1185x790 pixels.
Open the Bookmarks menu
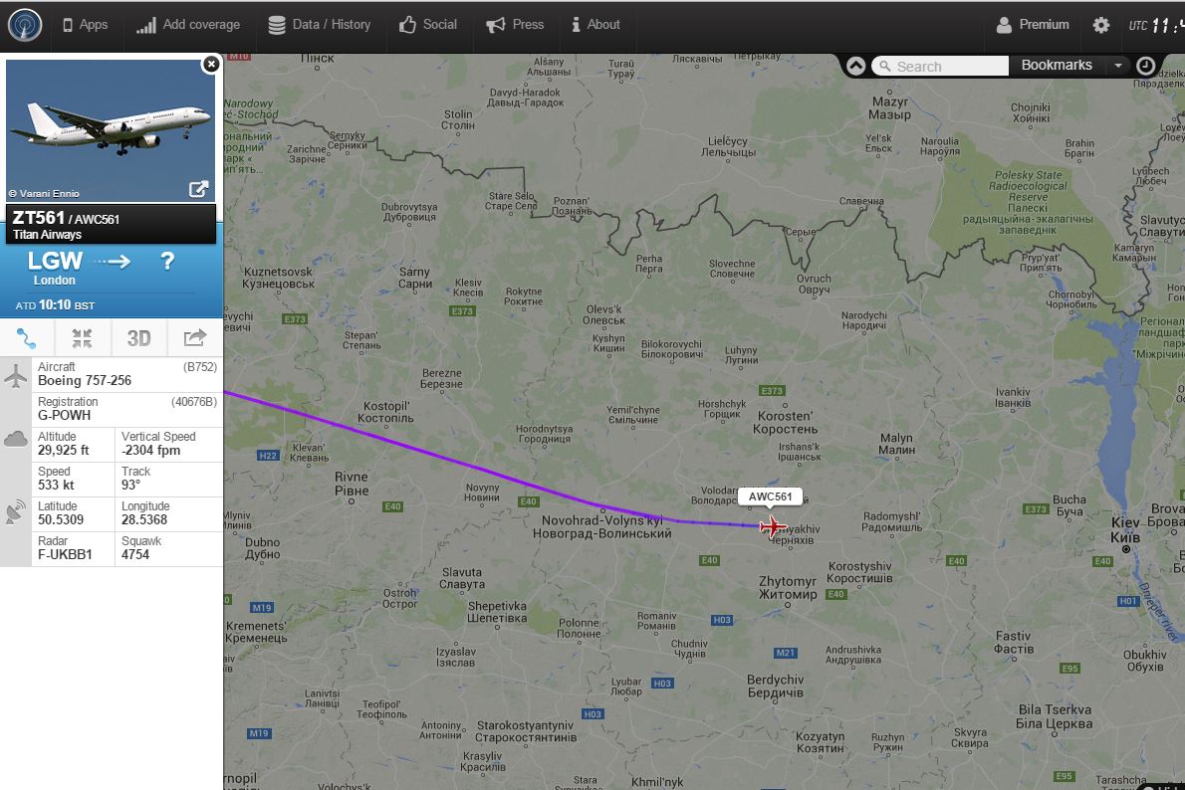tap(1057, 65)
